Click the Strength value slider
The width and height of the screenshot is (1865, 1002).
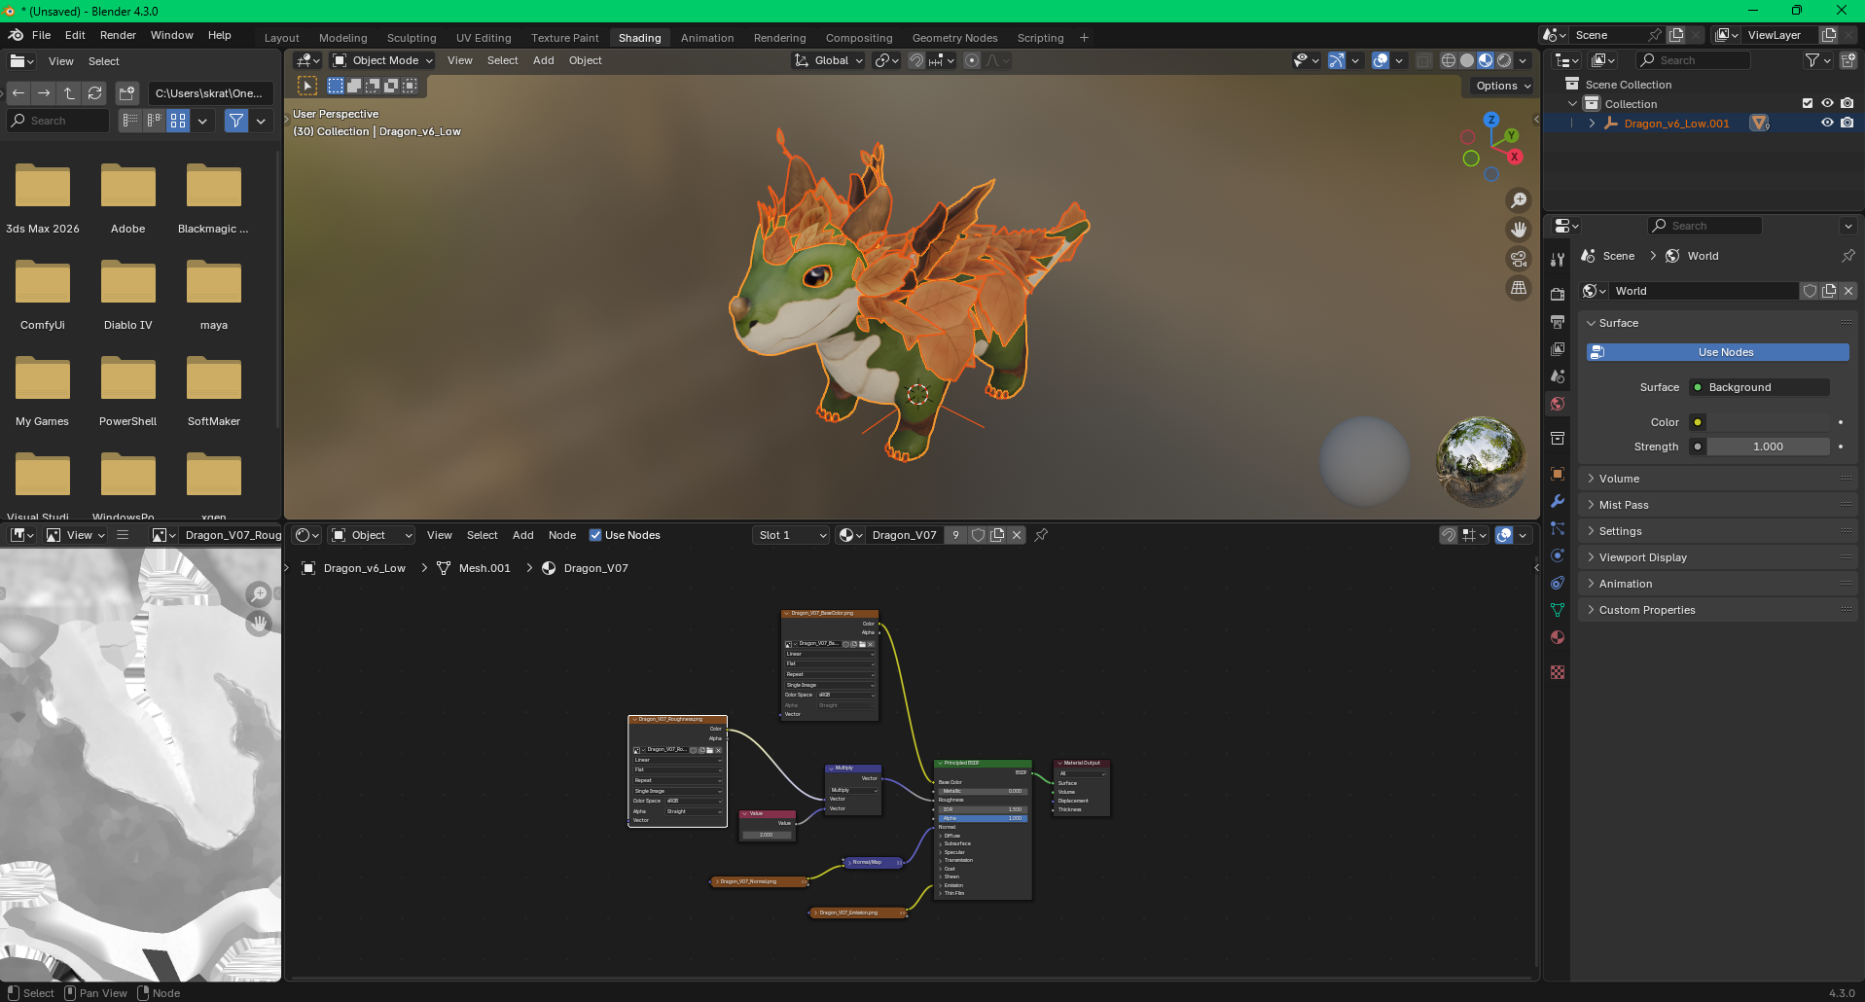[1769, 447]
